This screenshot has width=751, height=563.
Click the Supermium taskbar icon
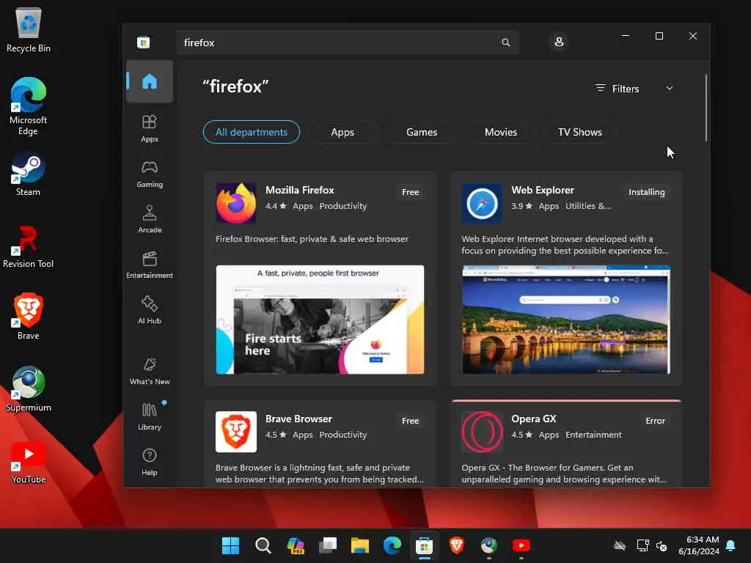tap(488, 545)
